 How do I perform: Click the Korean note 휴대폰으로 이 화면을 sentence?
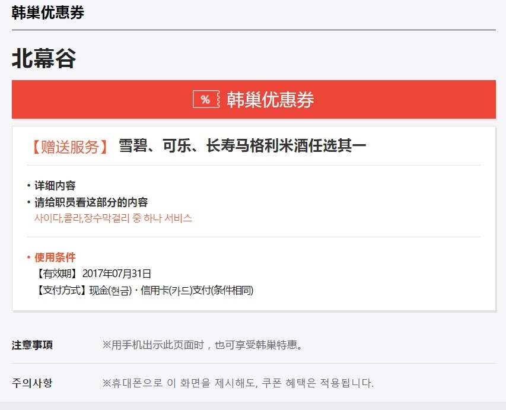[x=238, y=383]
